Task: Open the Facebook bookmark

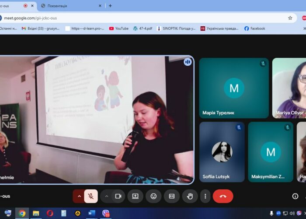Action: (254, 28)
